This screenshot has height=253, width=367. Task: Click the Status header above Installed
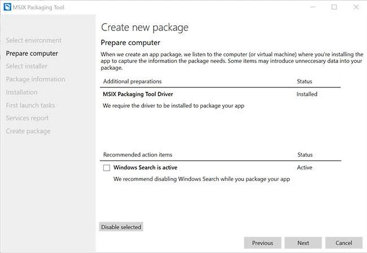pyautogui.click(x=304, y=81)
